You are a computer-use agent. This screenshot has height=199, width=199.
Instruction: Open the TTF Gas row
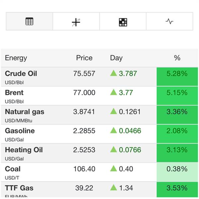pyautogui.click(x=19, y=188)
